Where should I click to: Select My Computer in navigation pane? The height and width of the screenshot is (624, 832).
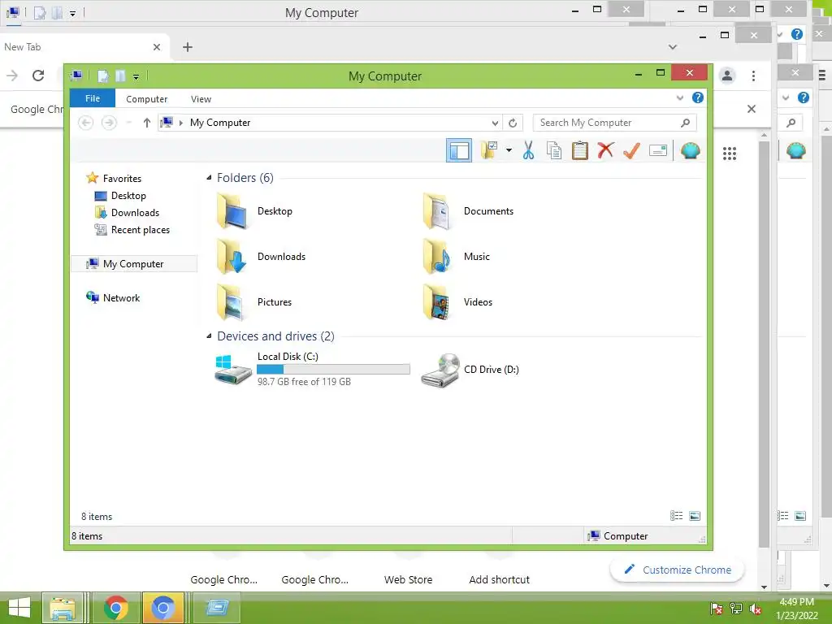tap(134, 264)
